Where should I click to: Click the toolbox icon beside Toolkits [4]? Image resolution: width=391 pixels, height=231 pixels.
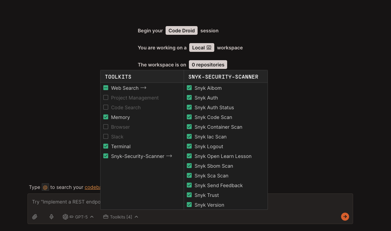click(106, 217)
